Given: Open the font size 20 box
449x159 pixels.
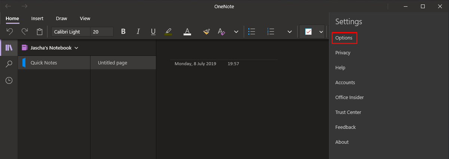Looking at the screenshot, I should click(x=102, y=32).
